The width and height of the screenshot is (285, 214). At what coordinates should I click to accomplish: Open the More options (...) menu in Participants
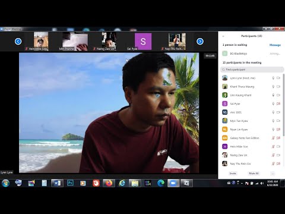[x=273, y=174]
